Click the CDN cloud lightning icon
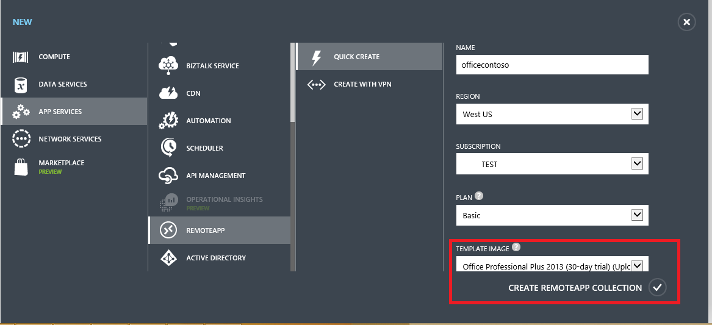Viewport: 712px width, 325px height. tap(168, 93)
